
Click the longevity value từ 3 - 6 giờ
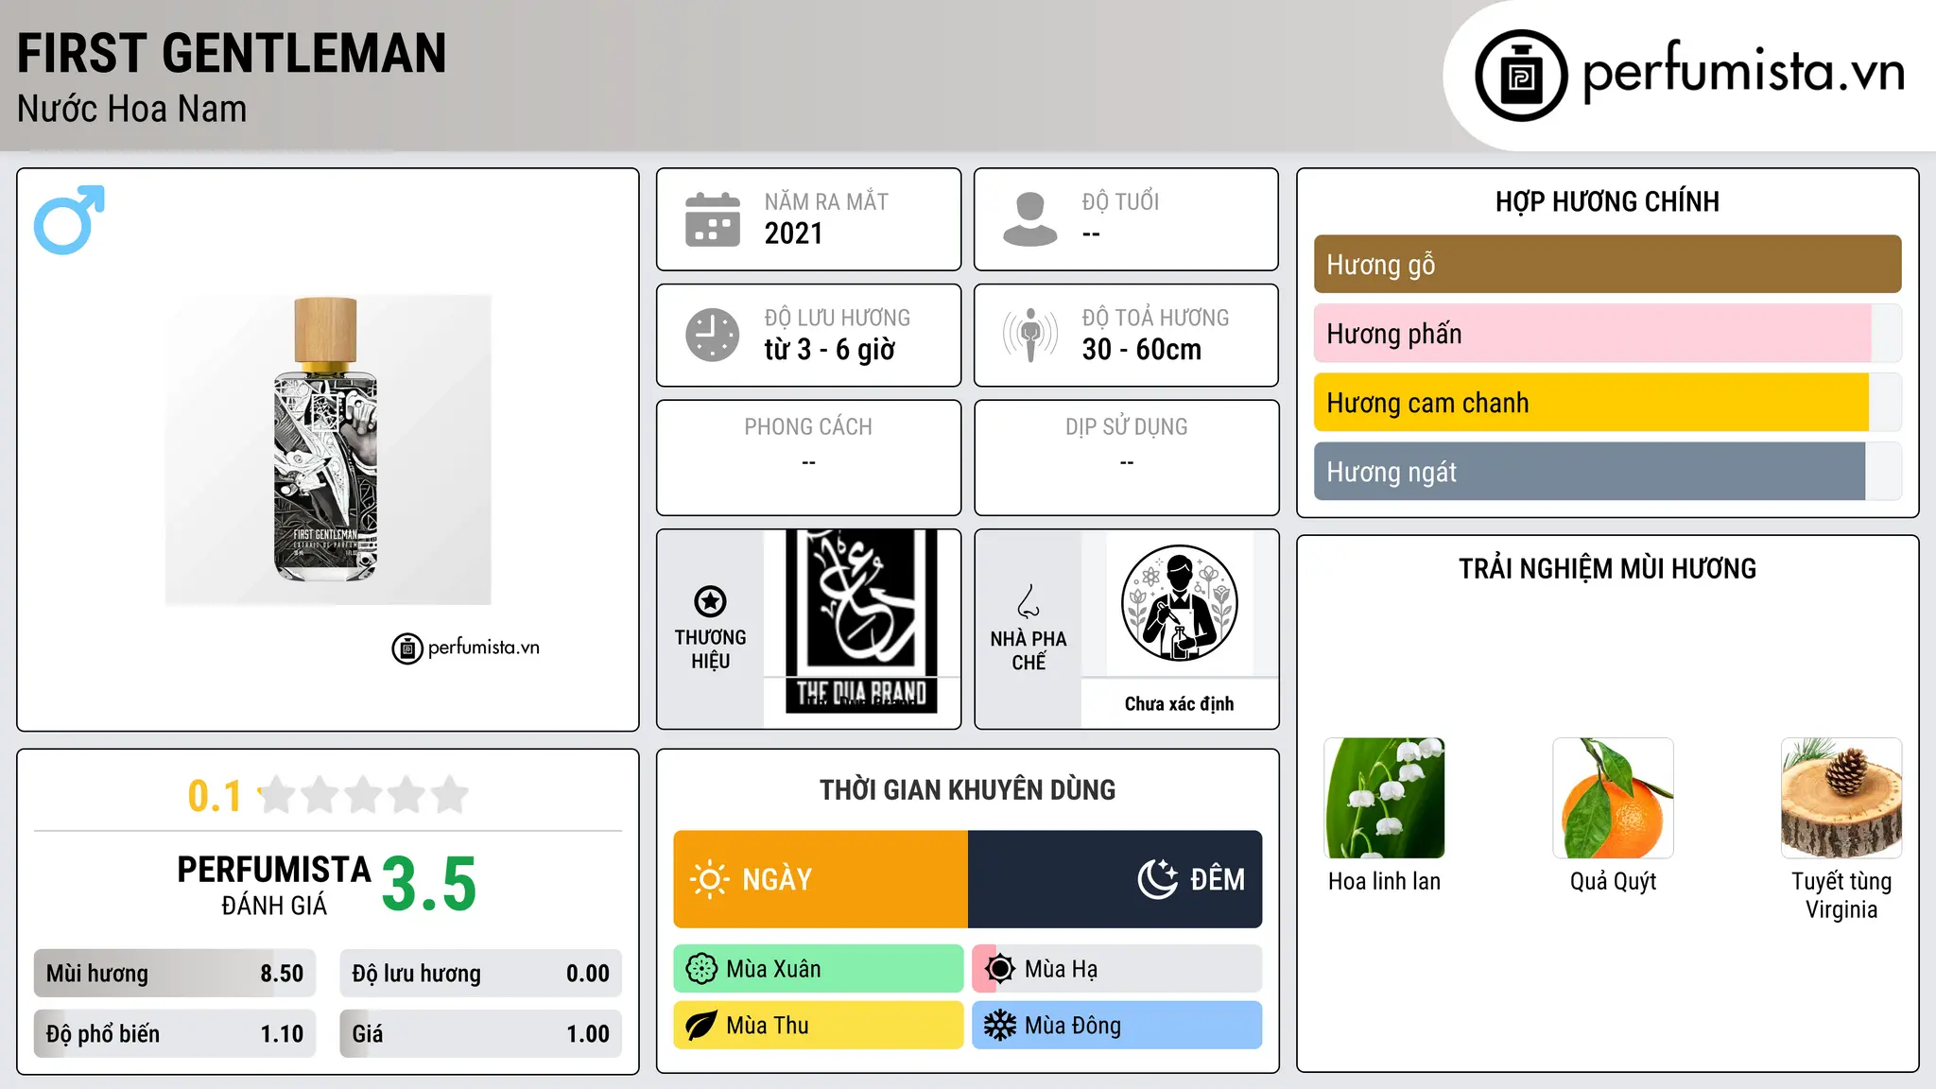[x=830, y=350]
